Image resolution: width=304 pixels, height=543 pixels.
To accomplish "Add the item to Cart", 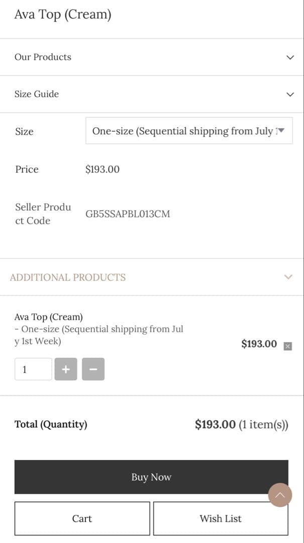I will [82, 518].
